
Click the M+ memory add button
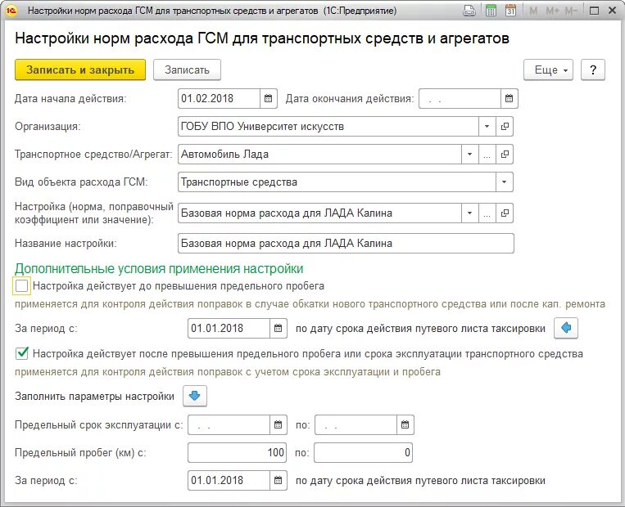point(552,11)
